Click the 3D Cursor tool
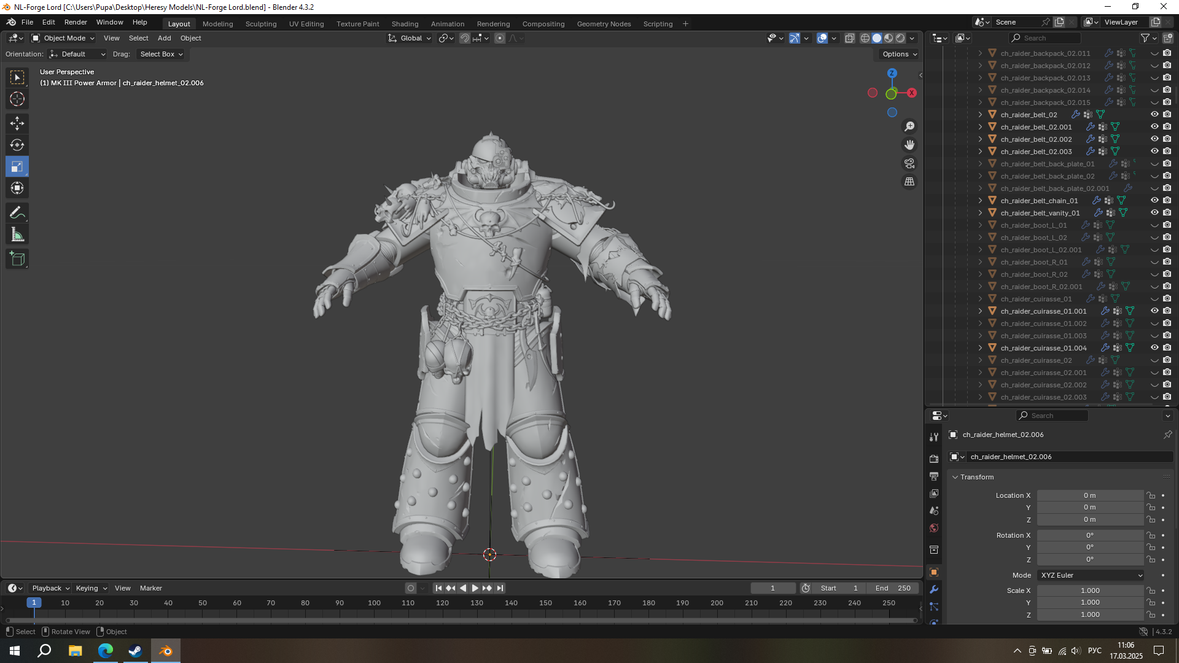 point(17,99)
